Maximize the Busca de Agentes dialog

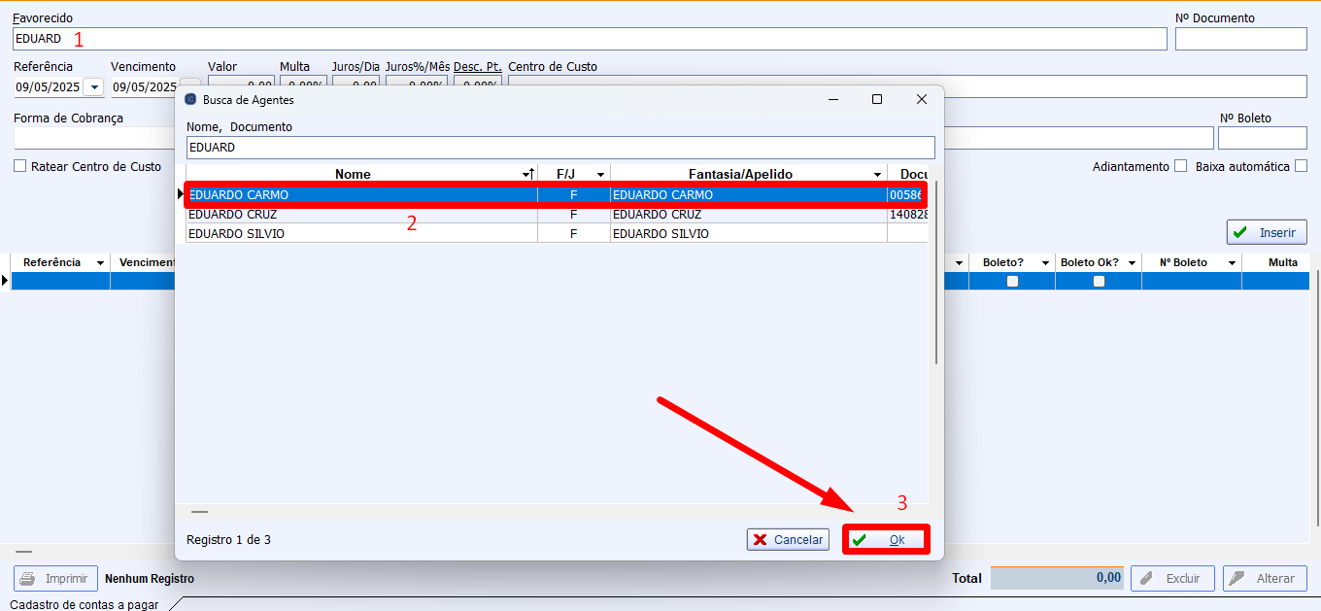pyautogui.click(x=877, y=99)
